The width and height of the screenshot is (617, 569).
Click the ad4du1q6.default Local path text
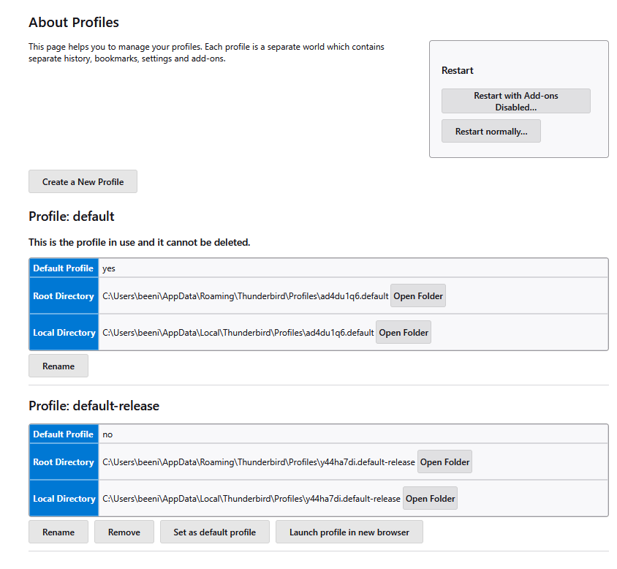[x=238, y=333]
